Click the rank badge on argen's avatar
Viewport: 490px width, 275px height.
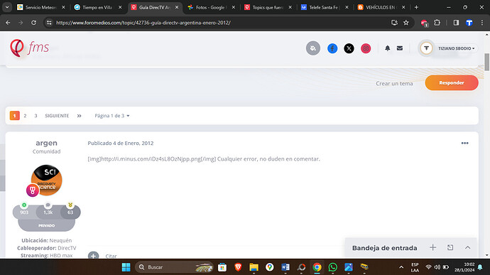click(32, 190)
